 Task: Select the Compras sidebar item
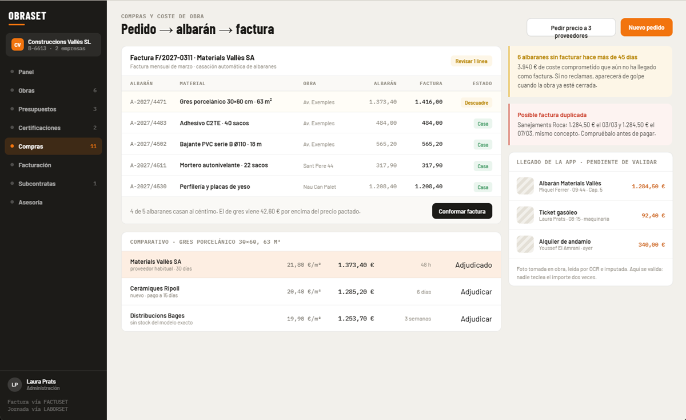coord(53,146)
